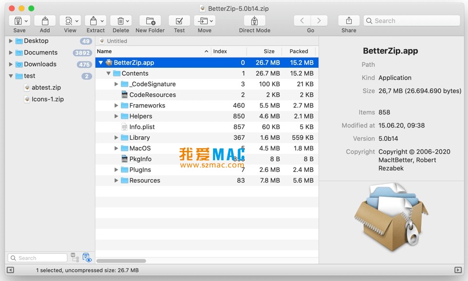Open the View button dropdown arrow

77,21
